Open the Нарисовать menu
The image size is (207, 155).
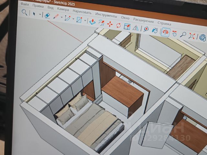coord(82,12)
